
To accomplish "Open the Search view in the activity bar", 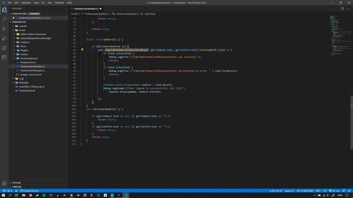I will tap(4, 19).
